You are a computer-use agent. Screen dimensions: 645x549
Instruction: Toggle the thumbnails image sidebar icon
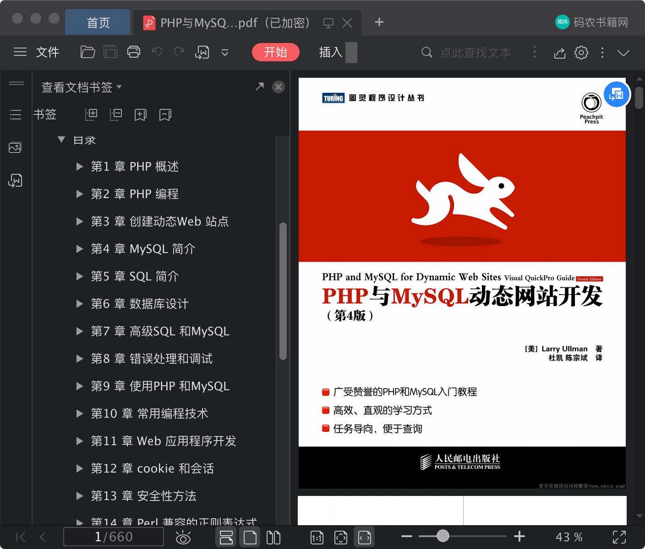point(15,147)
